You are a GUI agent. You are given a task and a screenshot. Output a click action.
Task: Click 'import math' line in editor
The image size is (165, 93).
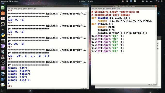(x=106, y=27)
